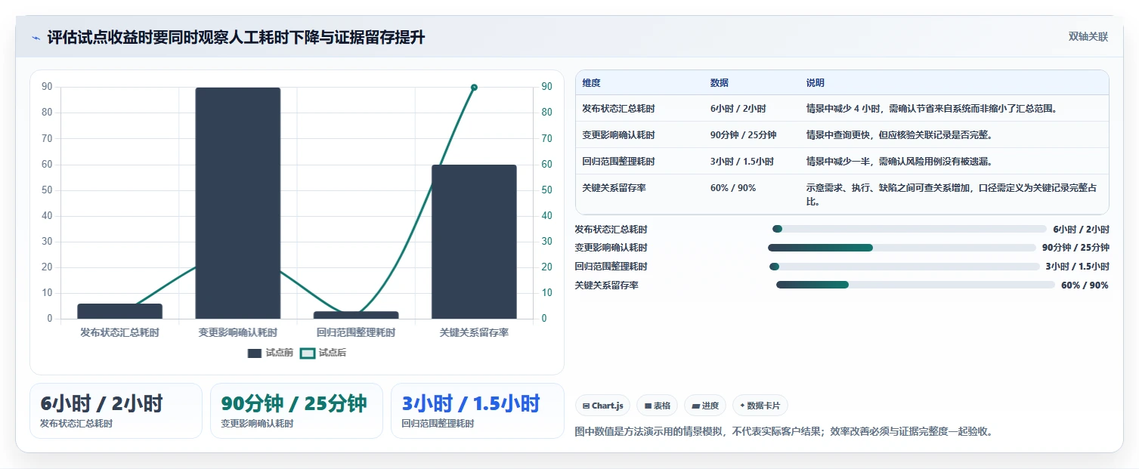The image size is (1139, 469).
Task: Click progress value 60% / 90%
Action: (1085, 285)
